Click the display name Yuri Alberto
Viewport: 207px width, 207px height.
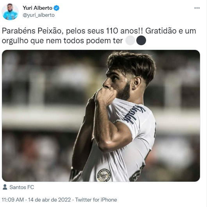(37, 8)
